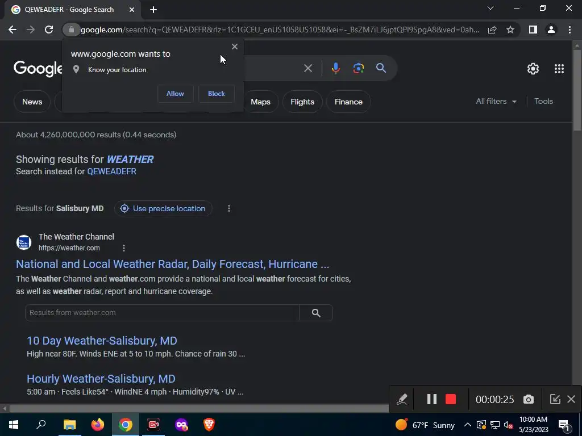This screenshot has width=582, height=436.
Task: Switch to the News filter
Action: (x=32, y=102)
